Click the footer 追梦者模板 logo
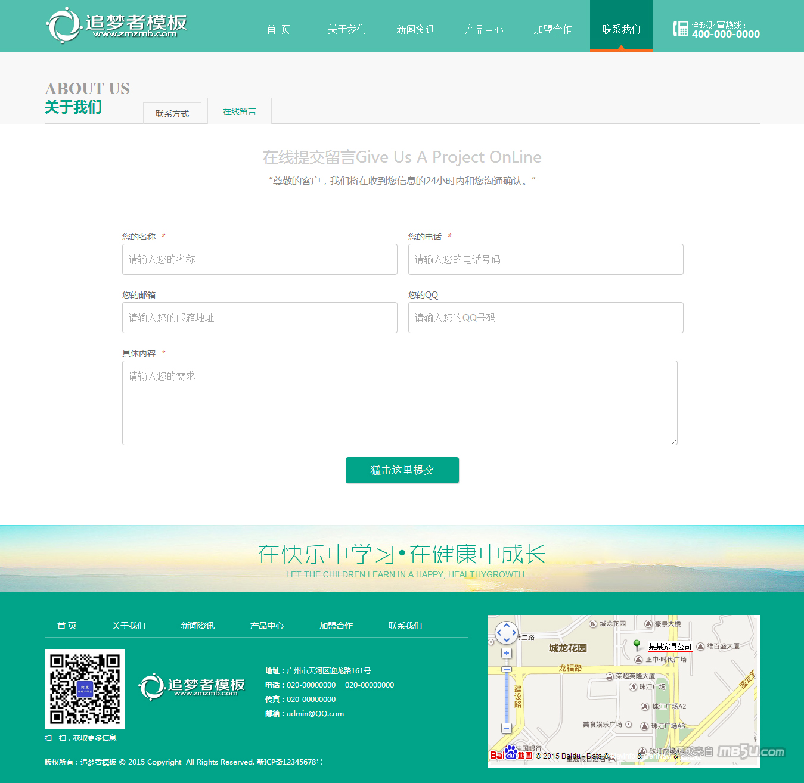This screenshot has width=804, height=783. 192,686
